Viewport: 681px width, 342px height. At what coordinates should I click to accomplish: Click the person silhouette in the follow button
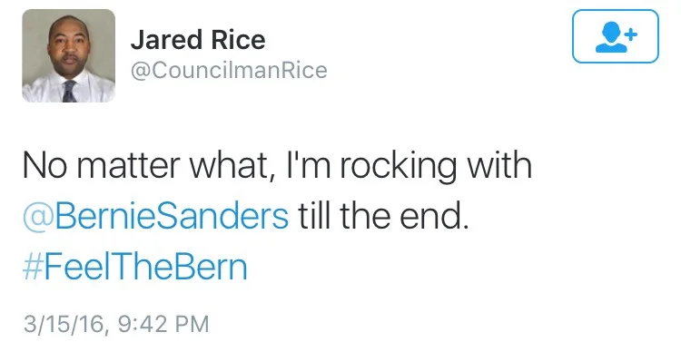click(x=611, y=37)
